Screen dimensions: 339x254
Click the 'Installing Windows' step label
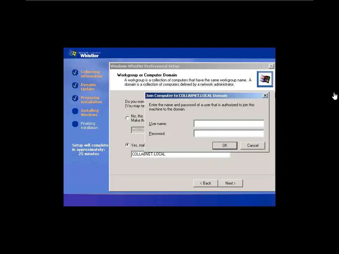[89, 112]
